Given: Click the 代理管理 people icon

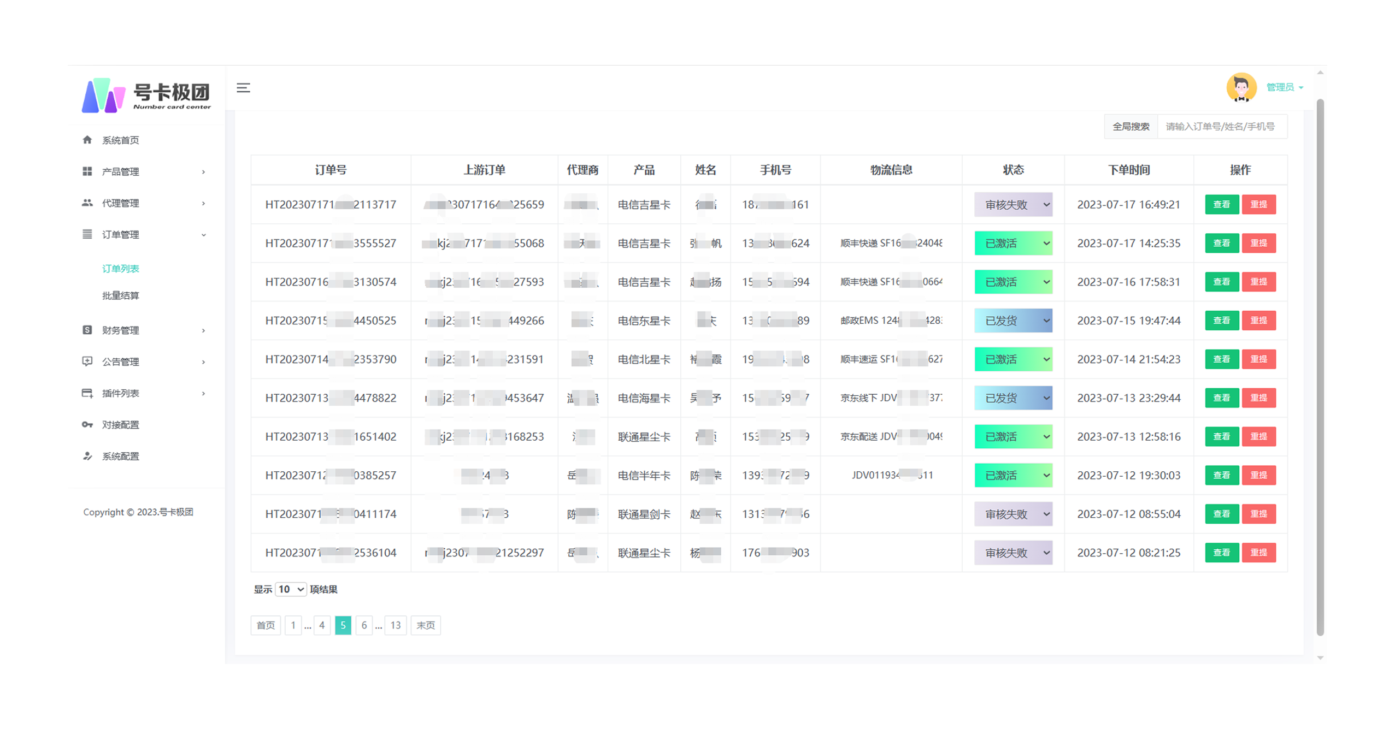Looking at the screenshot, I should point(87,203).
